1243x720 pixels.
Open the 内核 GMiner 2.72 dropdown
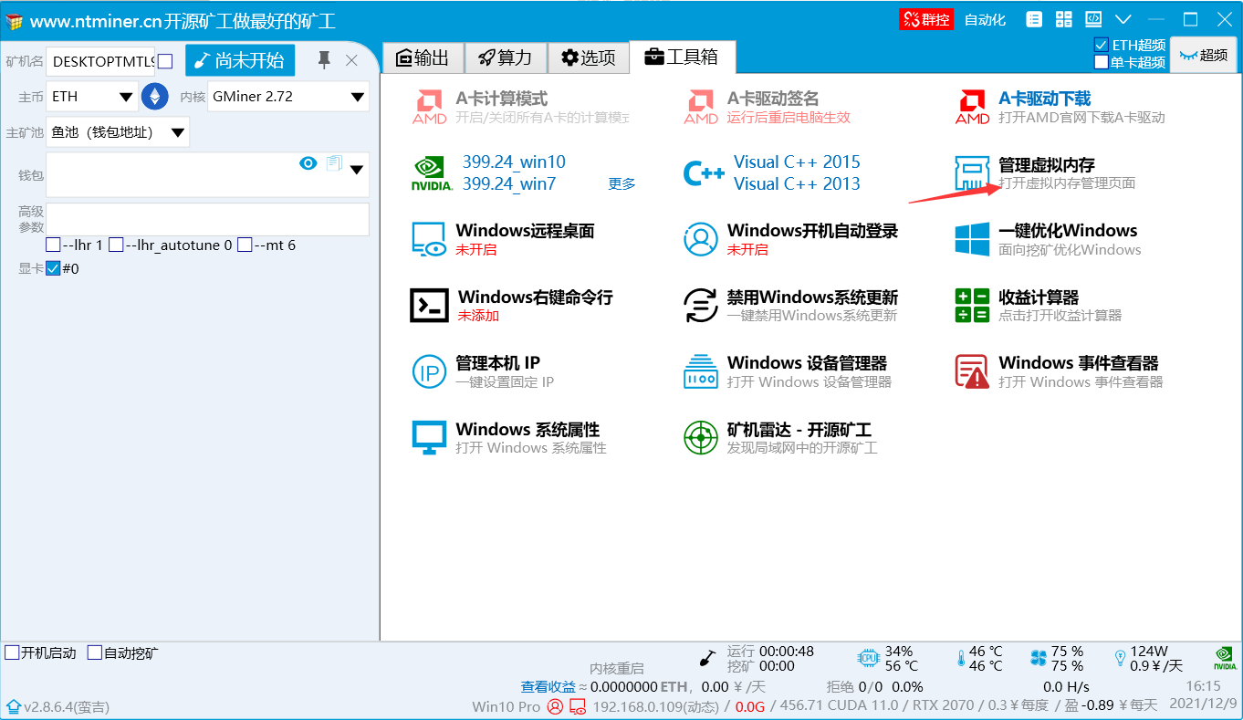(288, 96)
